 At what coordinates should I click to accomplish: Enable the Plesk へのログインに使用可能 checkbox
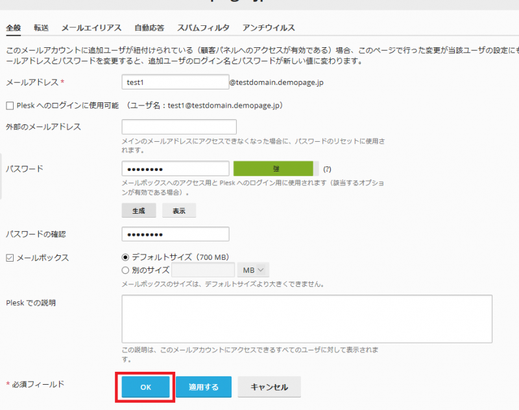pos(10,106)
